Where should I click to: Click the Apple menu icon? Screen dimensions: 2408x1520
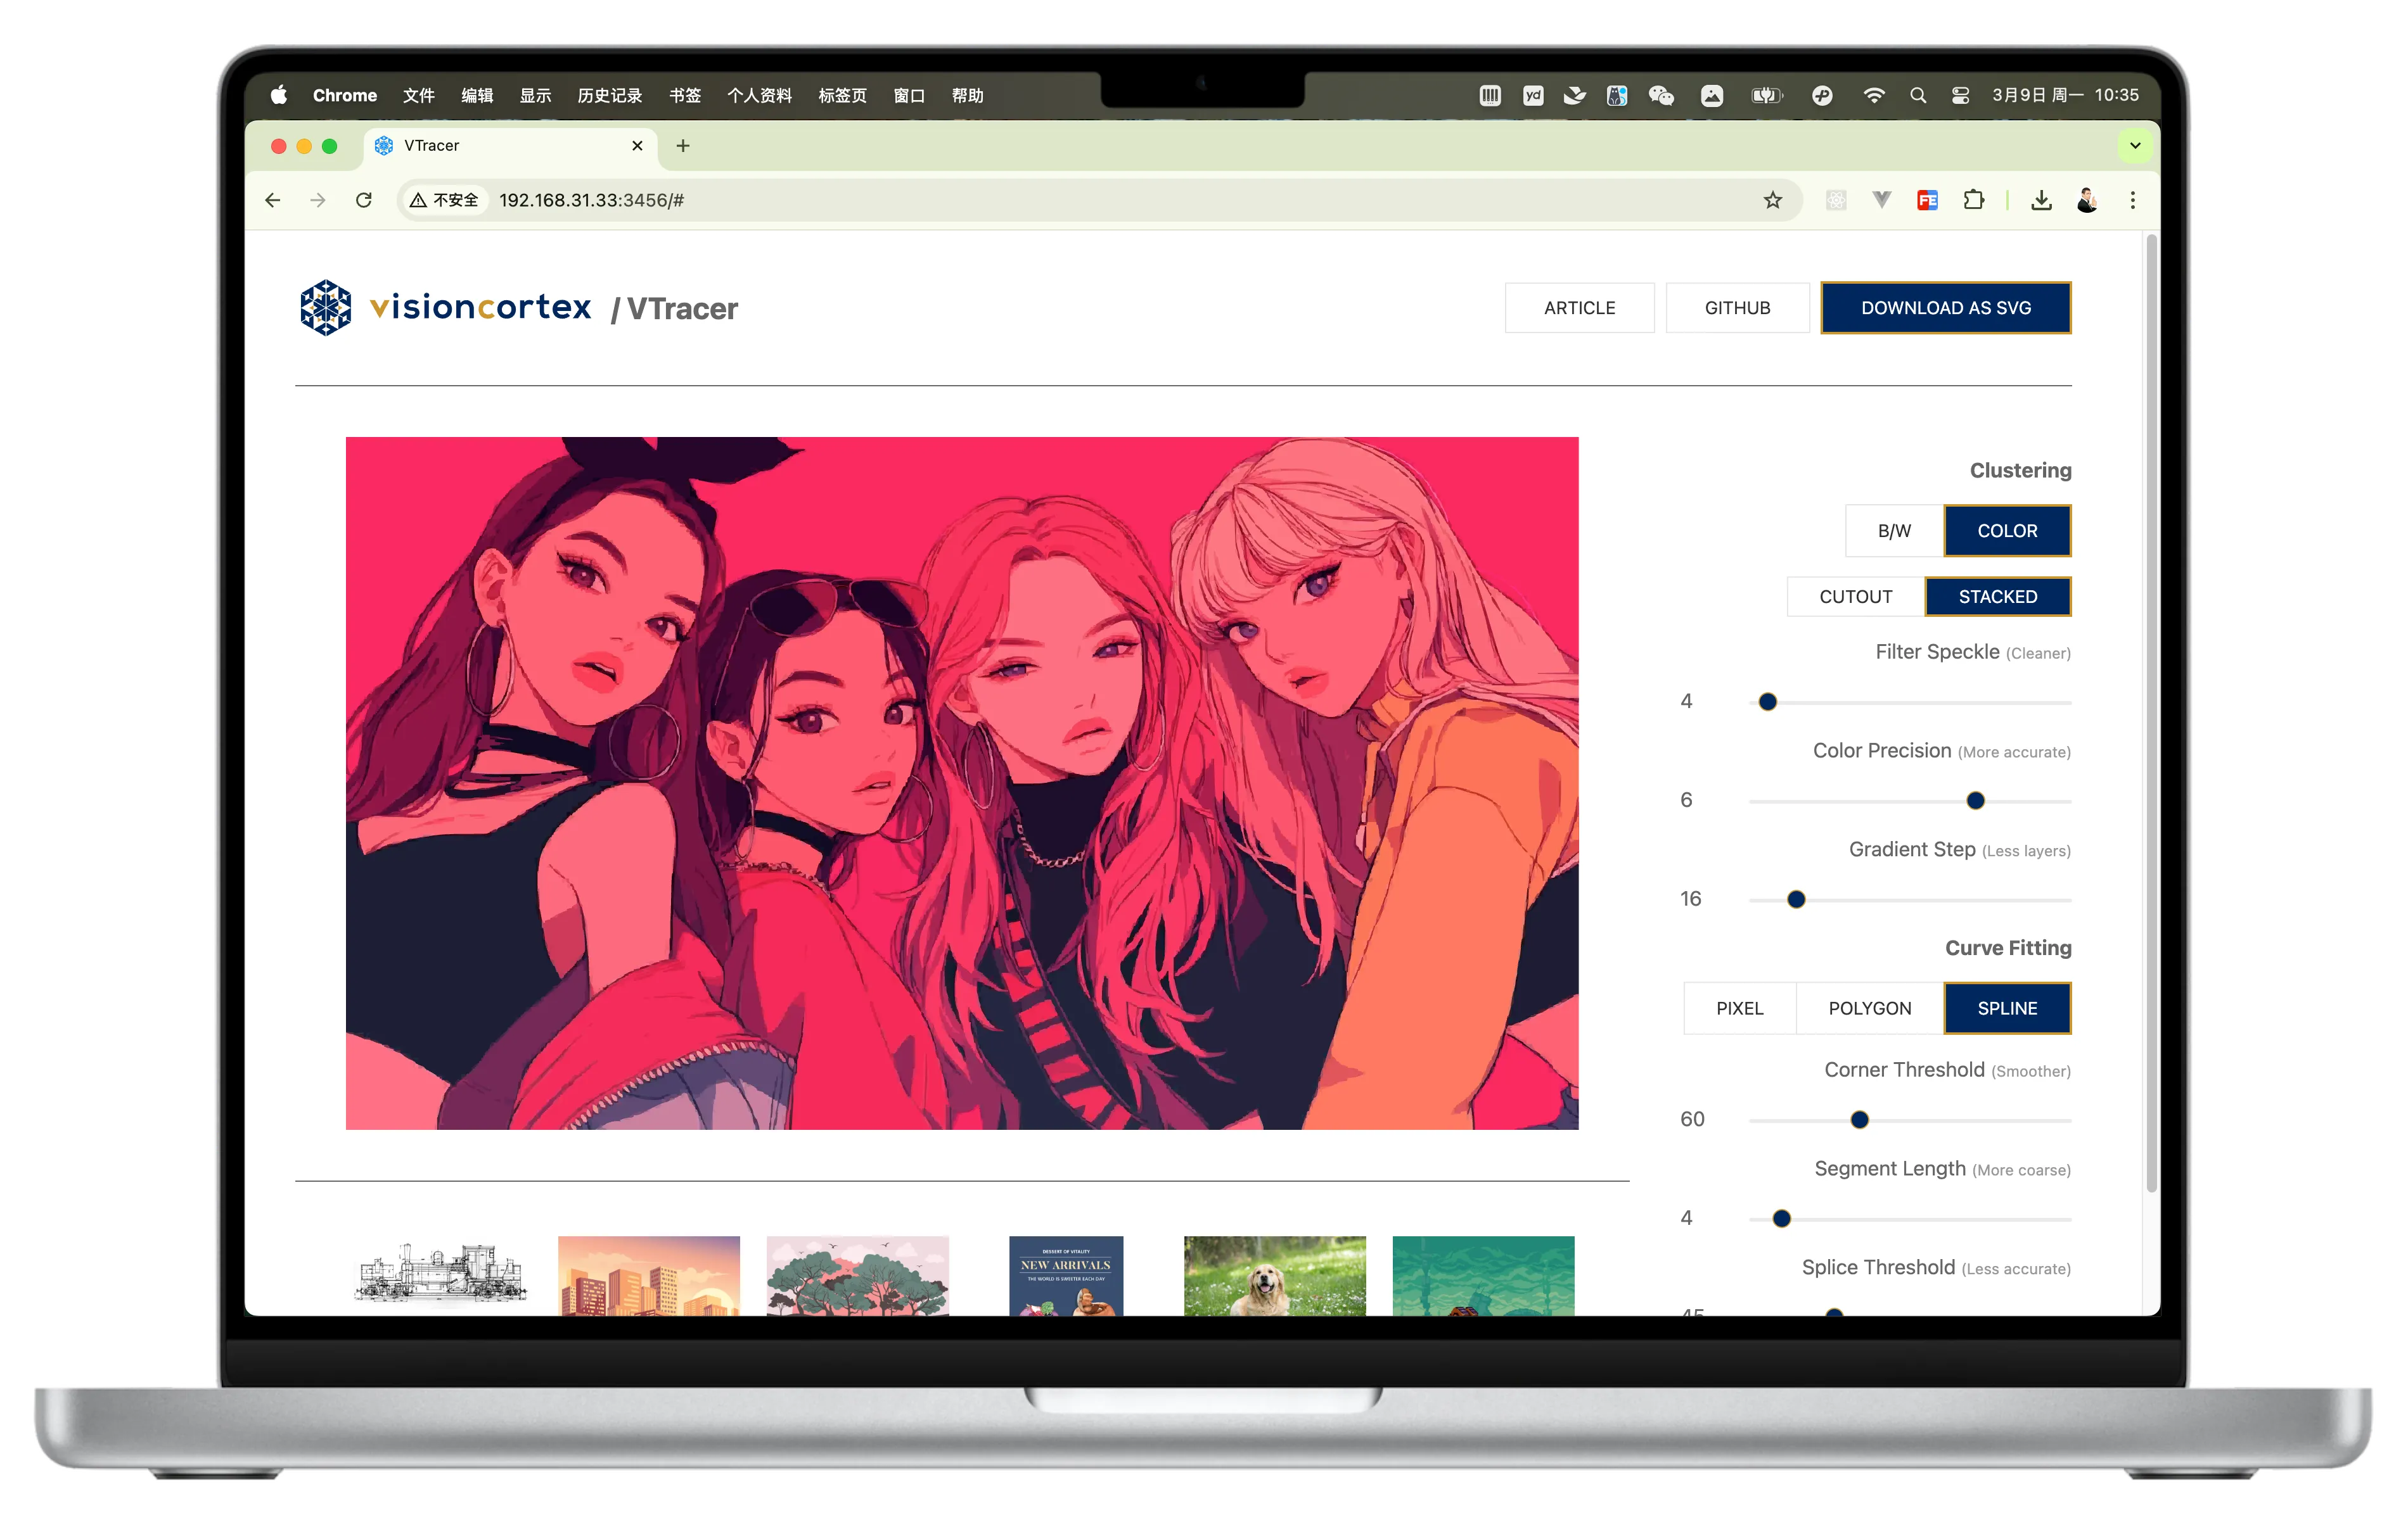(279, 95)
